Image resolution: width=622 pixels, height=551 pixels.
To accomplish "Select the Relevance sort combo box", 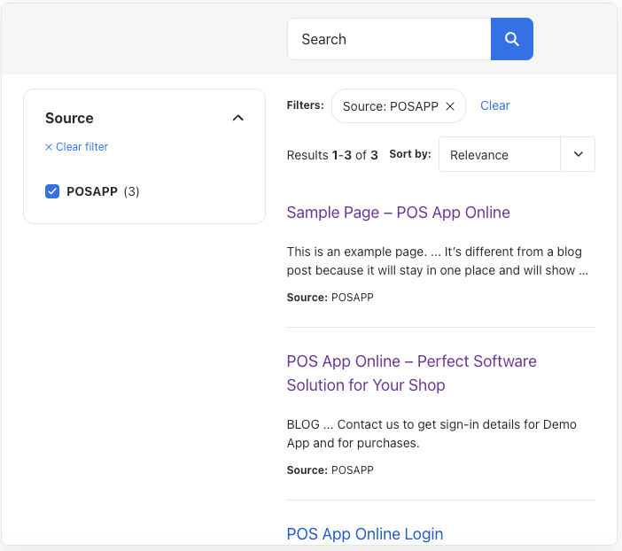I will pos(517,154).
